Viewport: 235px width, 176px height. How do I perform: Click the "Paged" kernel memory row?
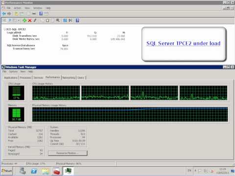25,150
